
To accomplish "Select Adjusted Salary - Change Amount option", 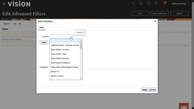I will pyautogui.click(x=65, y=45).
